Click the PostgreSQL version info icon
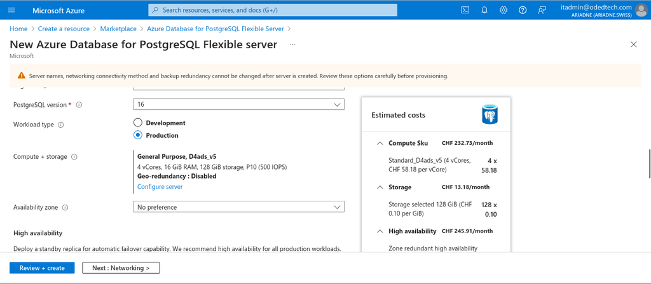The width and height of the screenshot is (651, 284). (79, 105)
